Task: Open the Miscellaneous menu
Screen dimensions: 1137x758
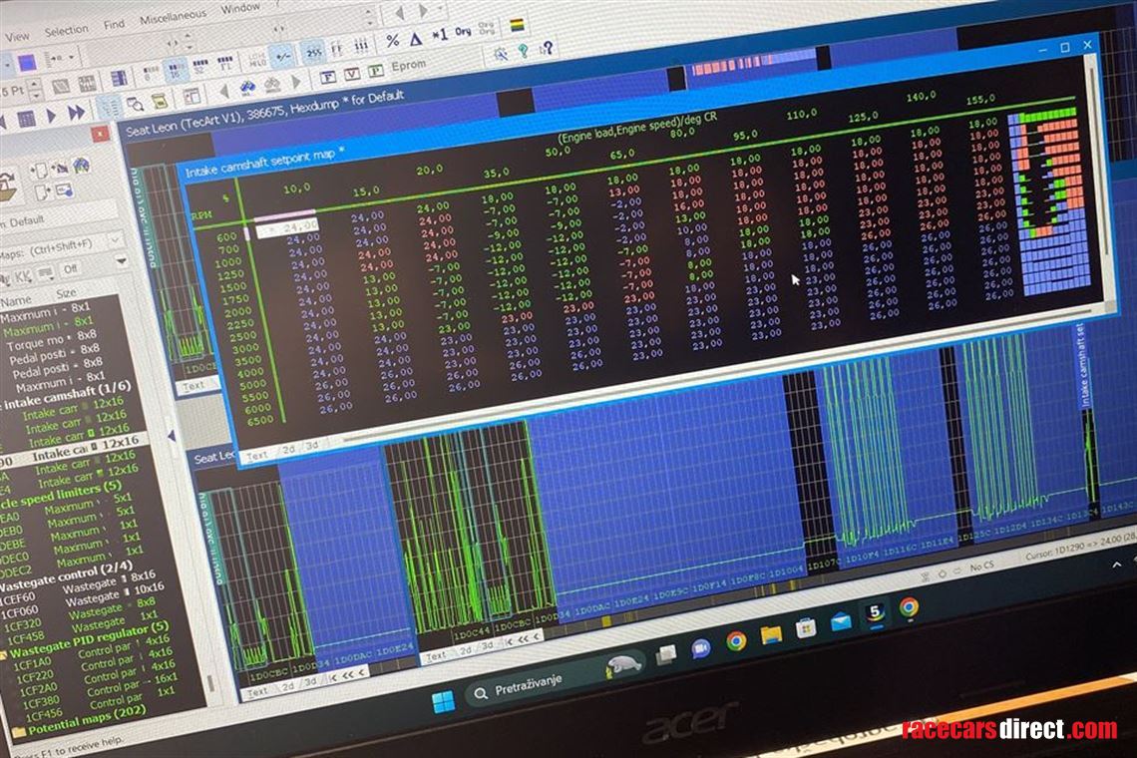Action: click(173, 17)
